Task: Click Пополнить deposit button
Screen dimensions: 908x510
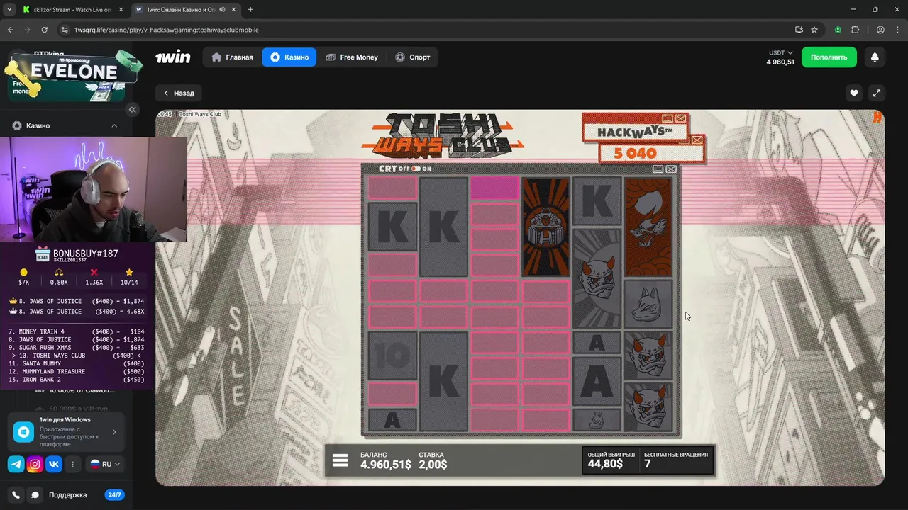Action: pyautogui.click(x=829, y=57)
